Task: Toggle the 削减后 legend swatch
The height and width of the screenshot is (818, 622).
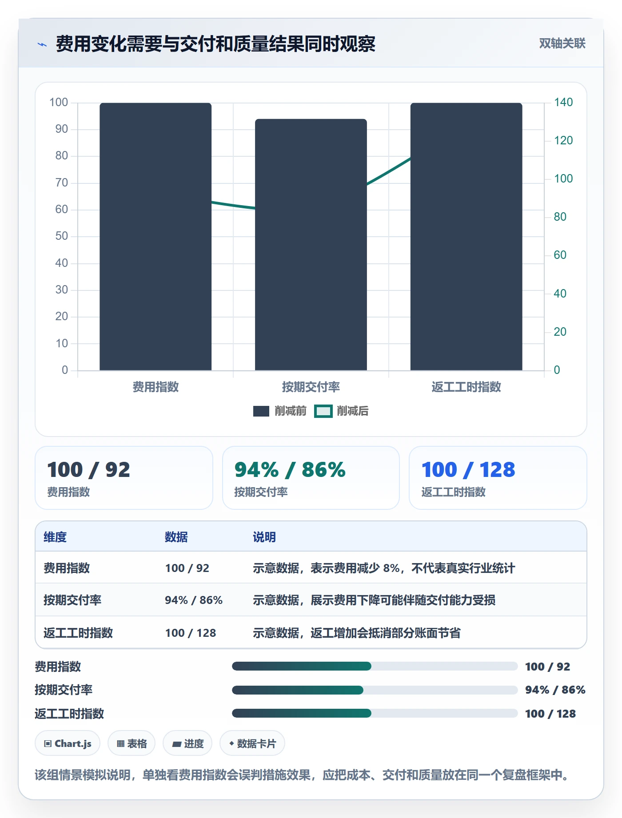Action: point(323,411)
